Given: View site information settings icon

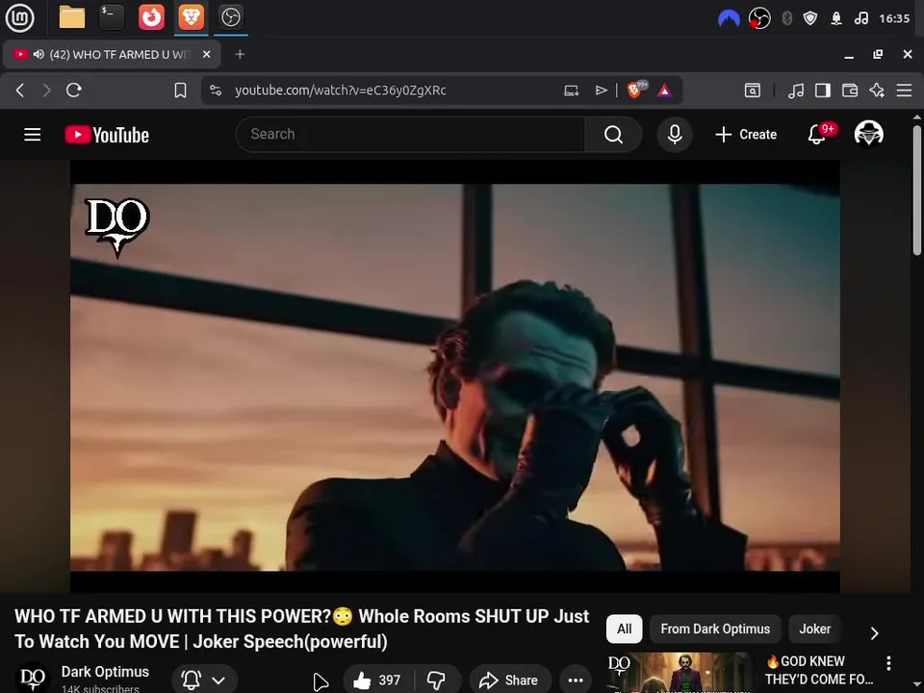Looking at the screenshot, I should [216, 90].
